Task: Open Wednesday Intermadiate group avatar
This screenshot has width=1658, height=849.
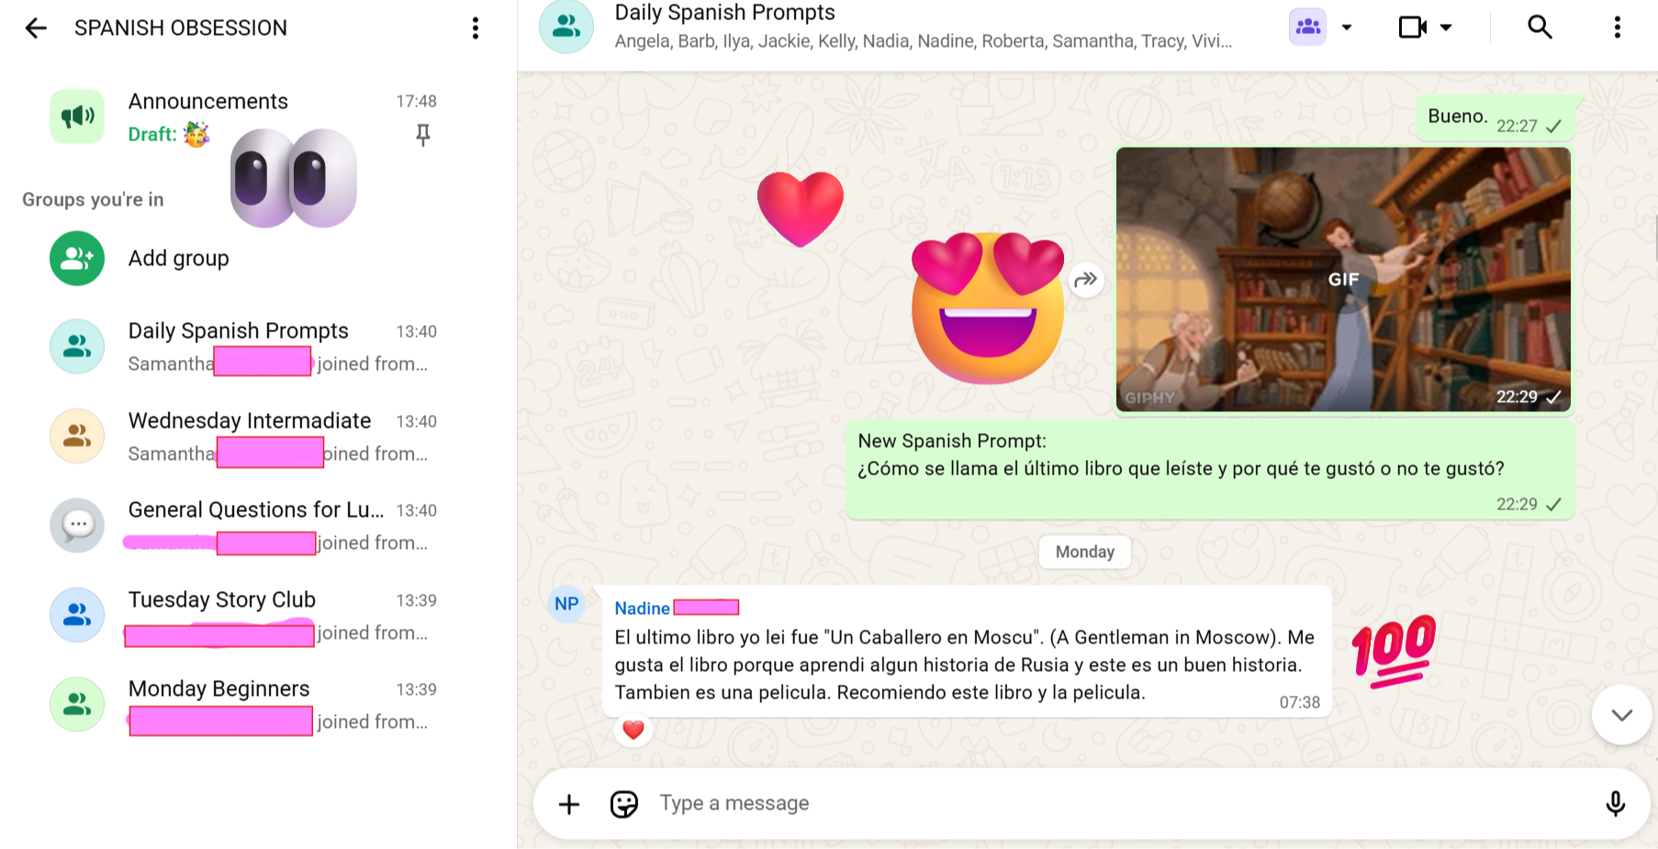Action: (x=77, y=436)
